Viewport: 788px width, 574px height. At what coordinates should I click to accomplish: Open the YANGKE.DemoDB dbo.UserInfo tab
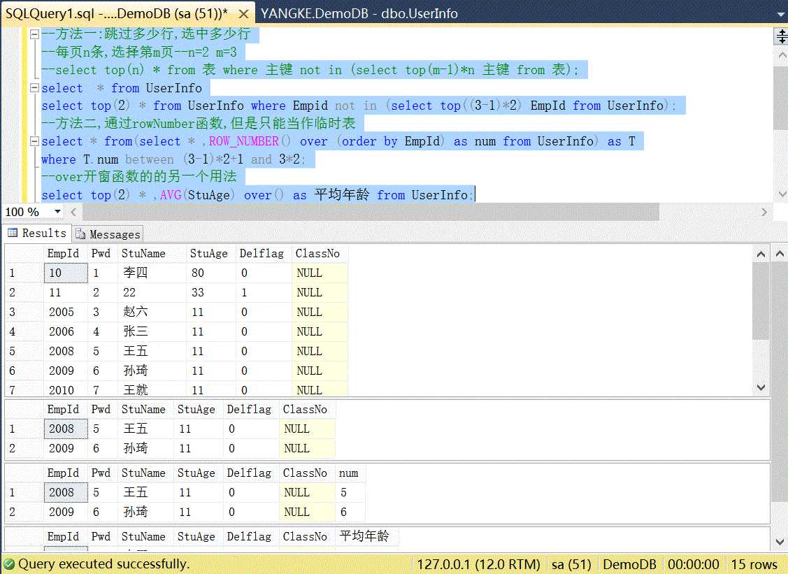pyautogui.click(x=359, y=13)
